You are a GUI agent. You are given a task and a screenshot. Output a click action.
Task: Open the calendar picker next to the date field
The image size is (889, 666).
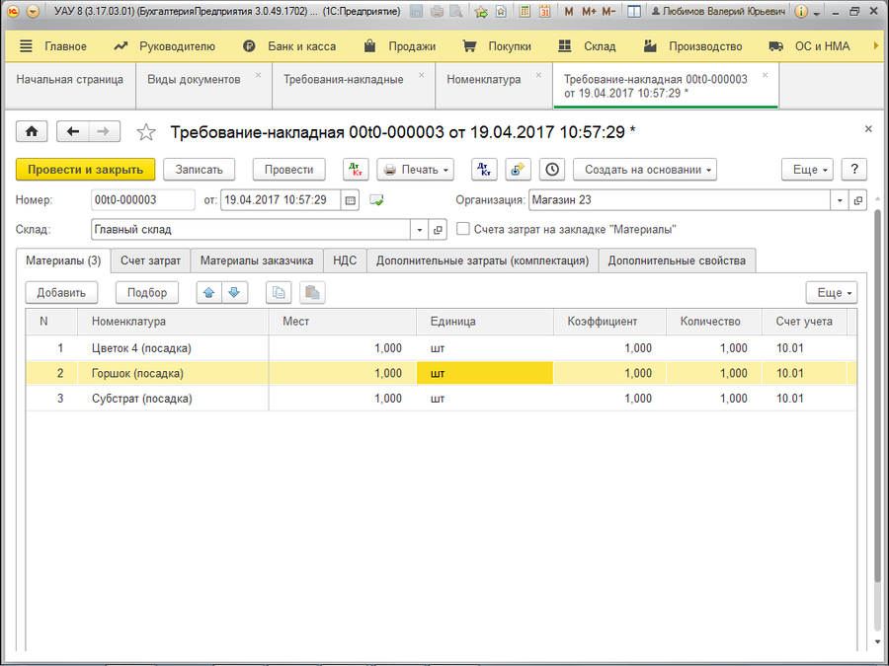pos(350,200)
